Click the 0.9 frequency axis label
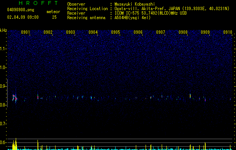The width and height of the screenshot is (236, 150). tap(3, 86)
